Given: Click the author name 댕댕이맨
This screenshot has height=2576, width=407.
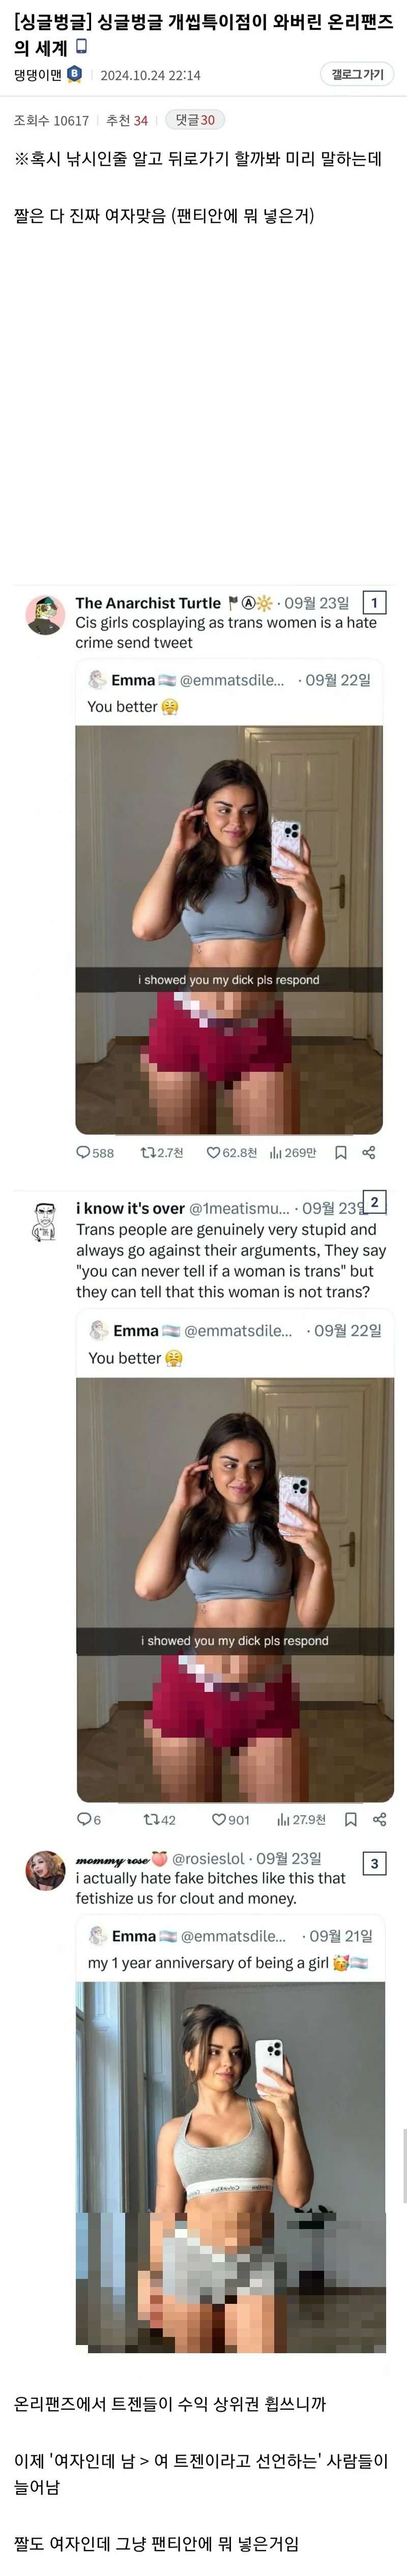Looking at the screenshot, I should [38, 75].
